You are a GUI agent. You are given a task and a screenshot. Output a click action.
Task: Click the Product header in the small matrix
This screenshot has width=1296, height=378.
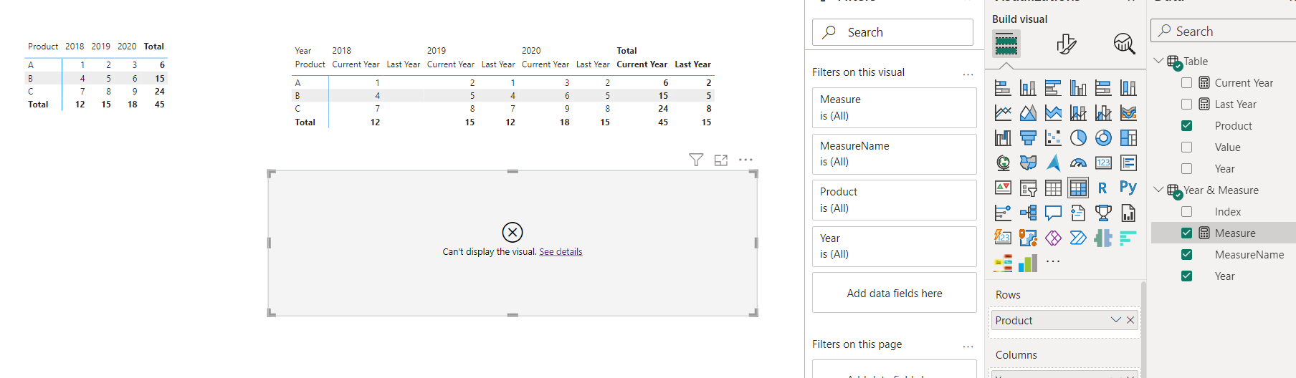click(x=43, y=47)
